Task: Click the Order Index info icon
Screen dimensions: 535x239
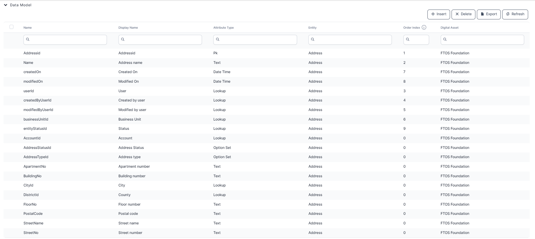Action: click(424, 27)
